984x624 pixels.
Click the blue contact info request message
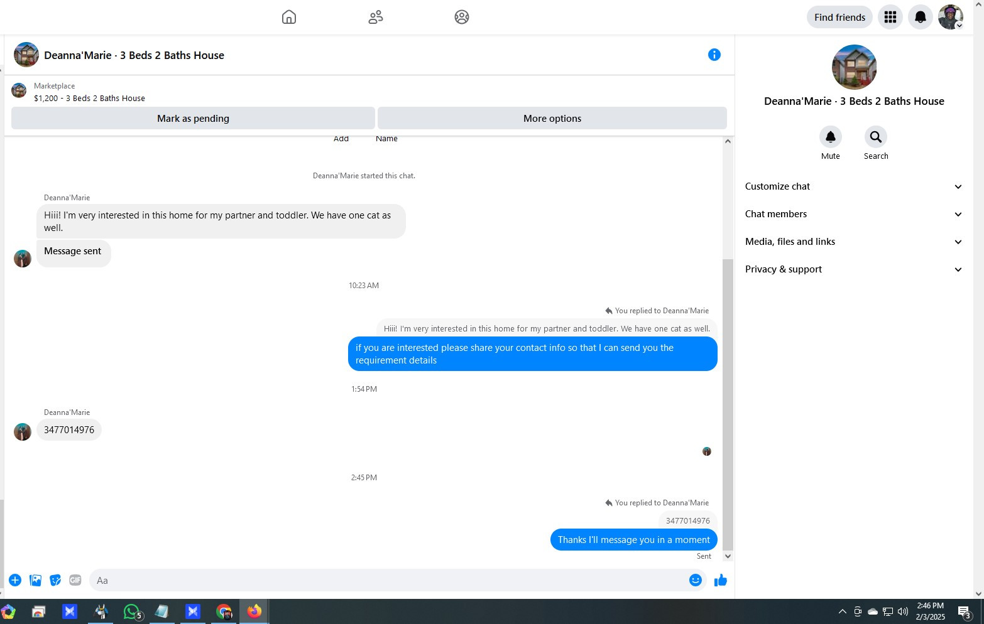click(532, 353)
